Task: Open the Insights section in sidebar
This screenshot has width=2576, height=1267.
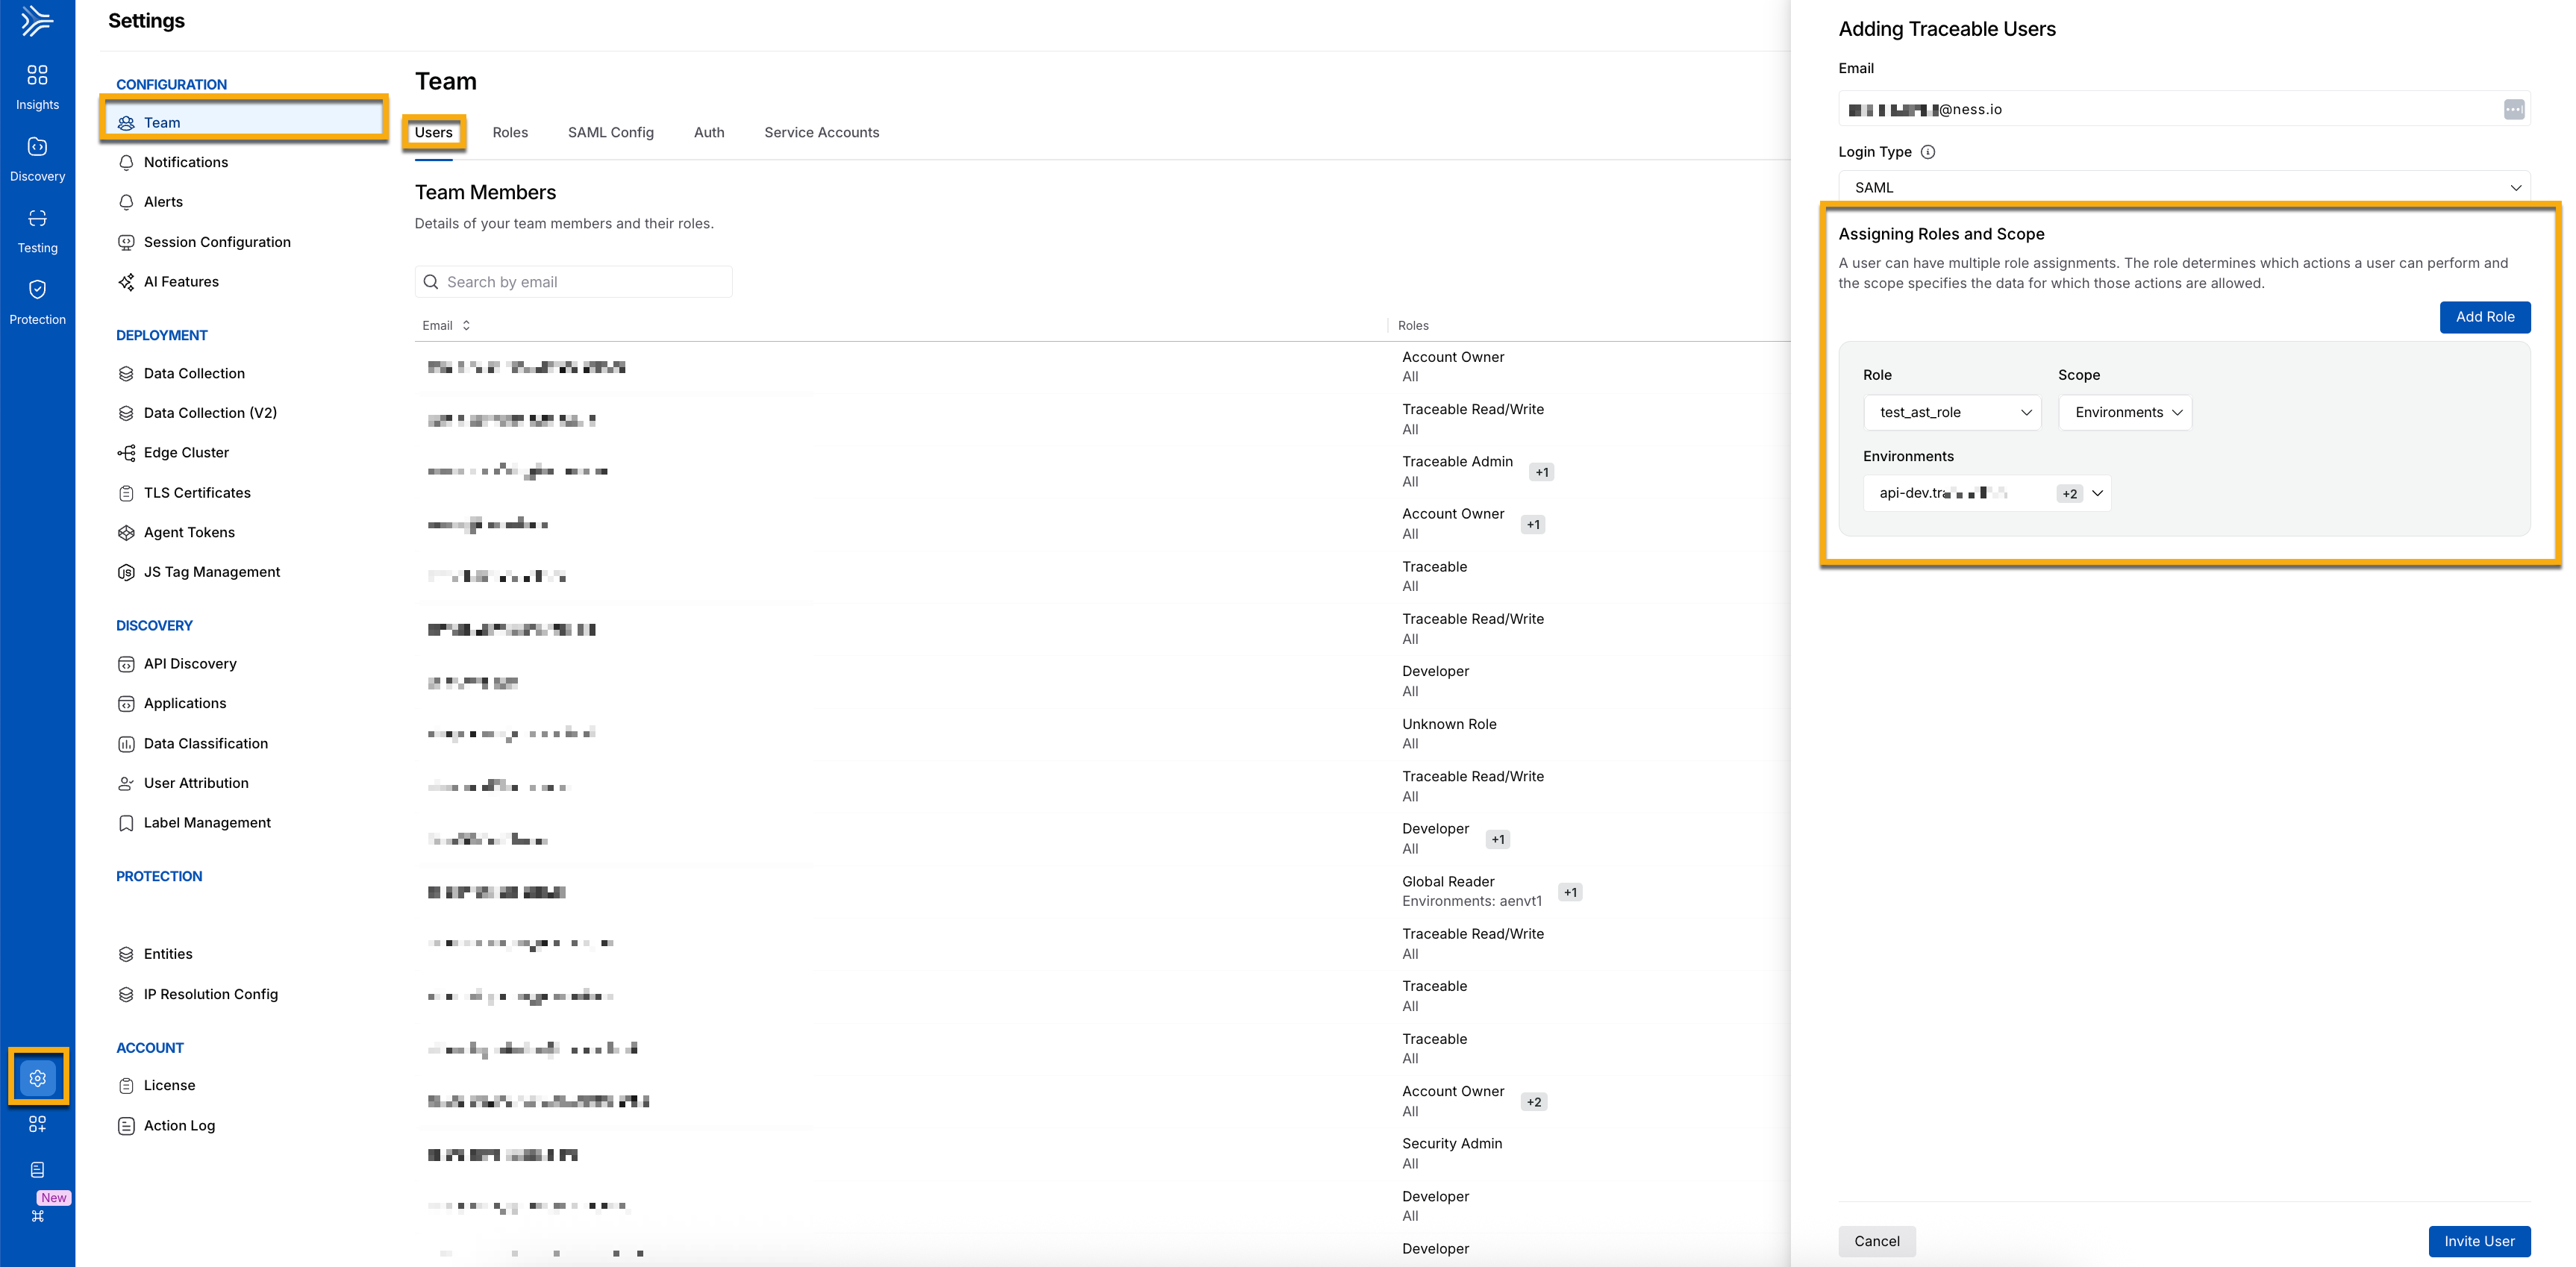Action: (37, 87)
